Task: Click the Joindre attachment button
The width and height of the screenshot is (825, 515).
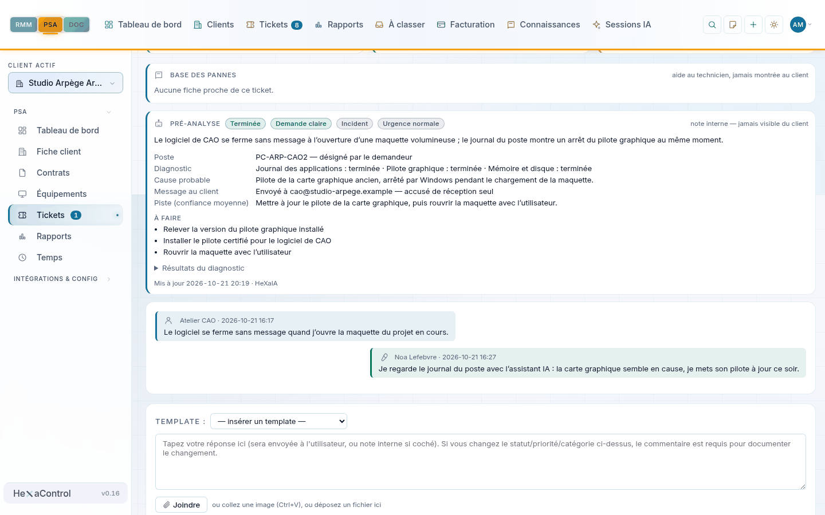Action: pos(181,505)
